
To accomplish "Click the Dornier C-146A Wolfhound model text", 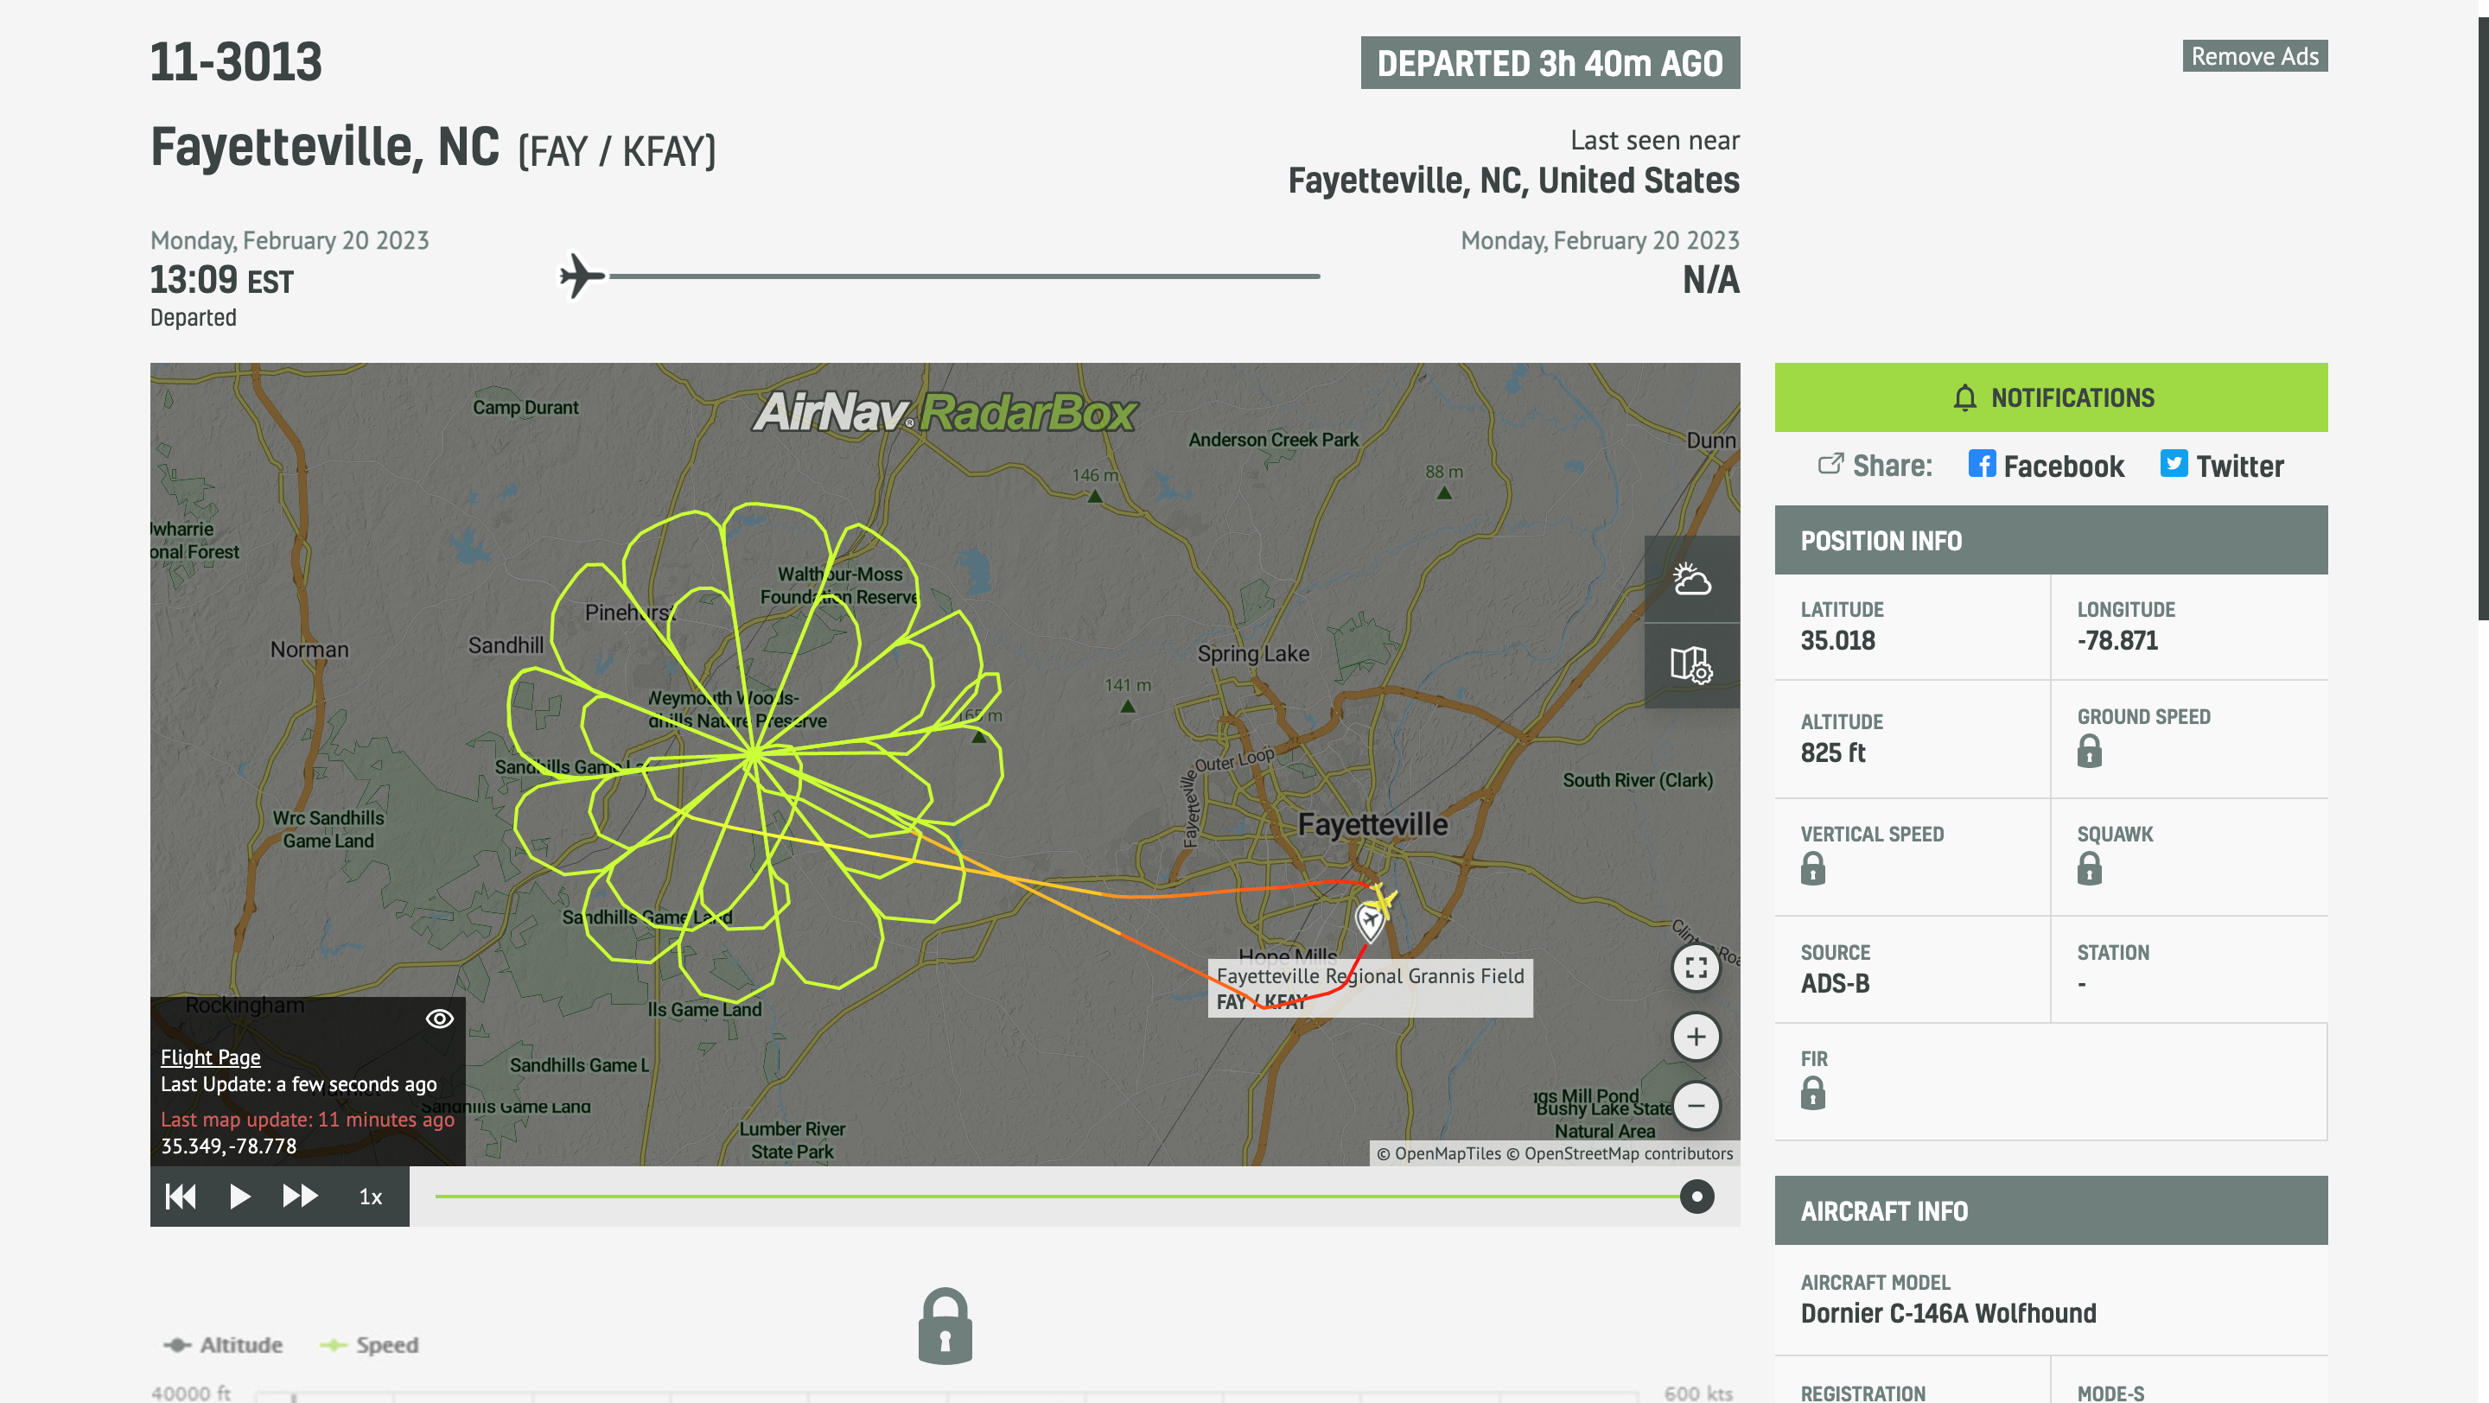I will 1948,1313.
